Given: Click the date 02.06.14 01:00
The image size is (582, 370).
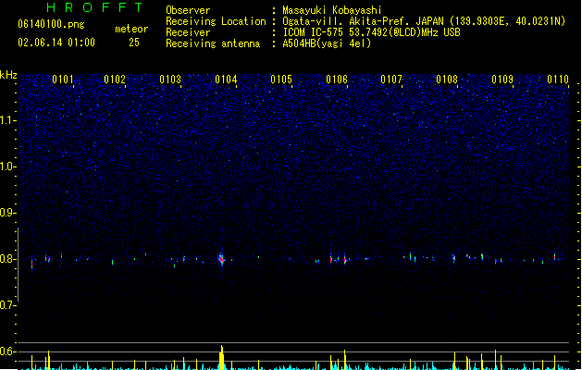Looking at the screenshot, I should pyautogui.click(x=56, y=43).
